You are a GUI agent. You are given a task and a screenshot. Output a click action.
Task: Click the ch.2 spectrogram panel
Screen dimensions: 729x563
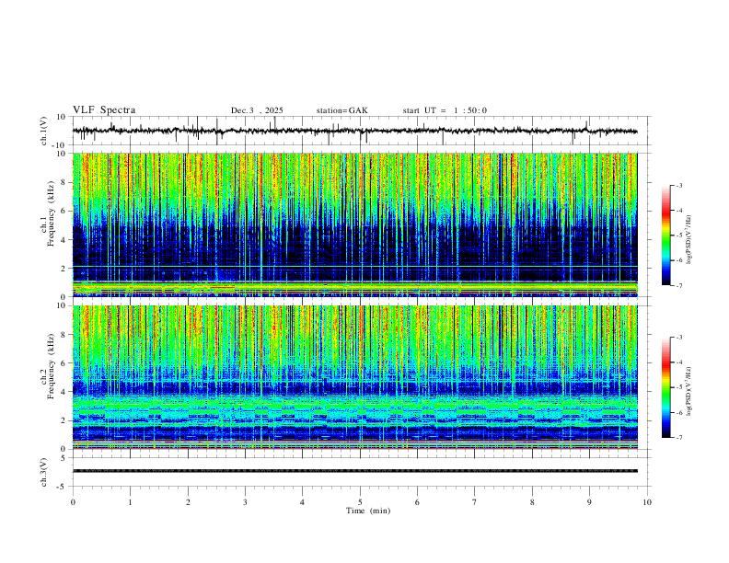tap(354, 377)
